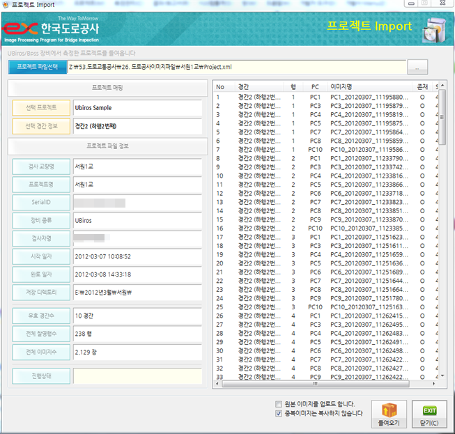
Task: Select row 26 image PC1_20120307_11262415
Action: click(x=325, y=316)
